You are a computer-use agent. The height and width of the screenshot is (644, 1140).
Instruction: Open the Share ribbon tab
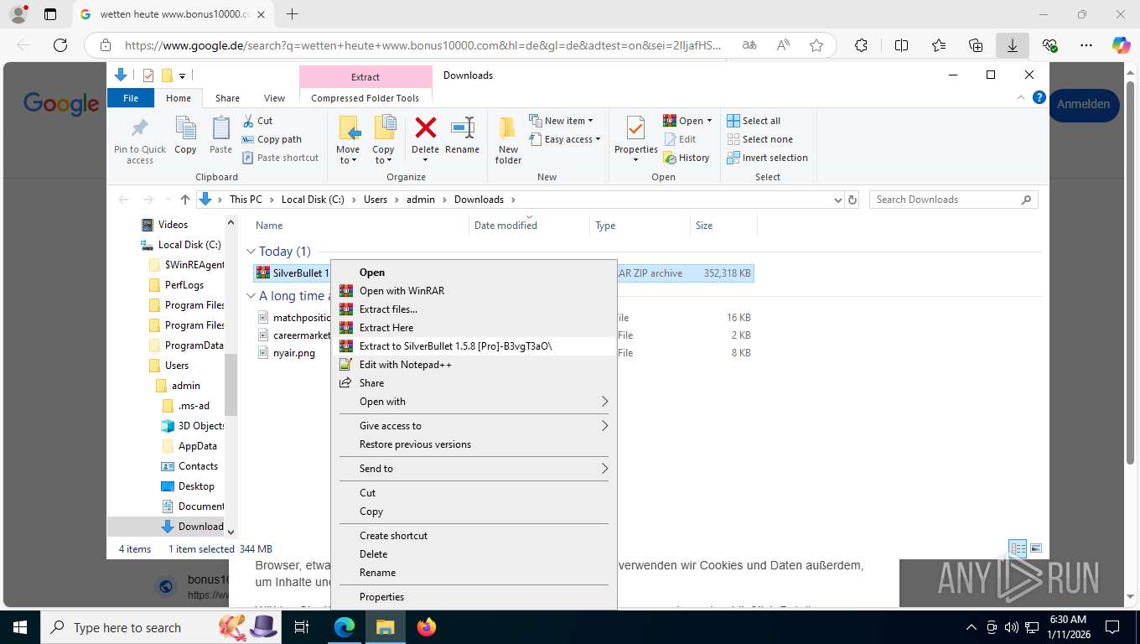tap(227, 98)
